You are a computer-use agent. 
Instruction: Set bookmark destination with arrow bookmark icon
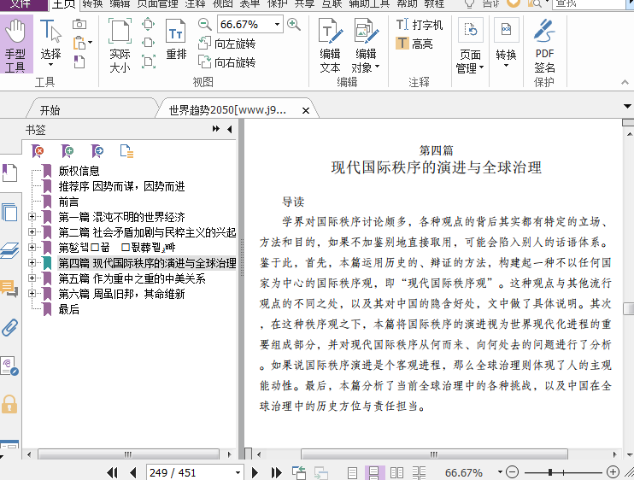97,151
